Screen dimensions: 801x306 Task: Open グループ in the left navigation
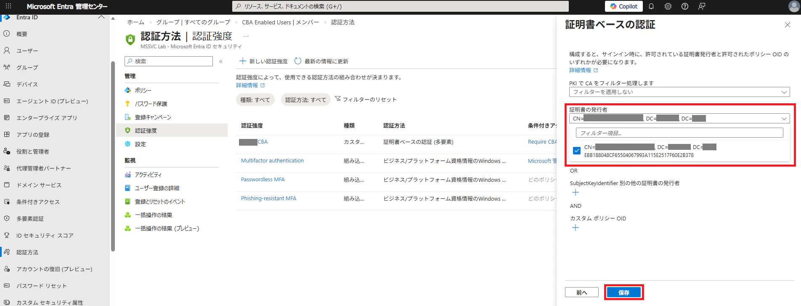point(27,68)
